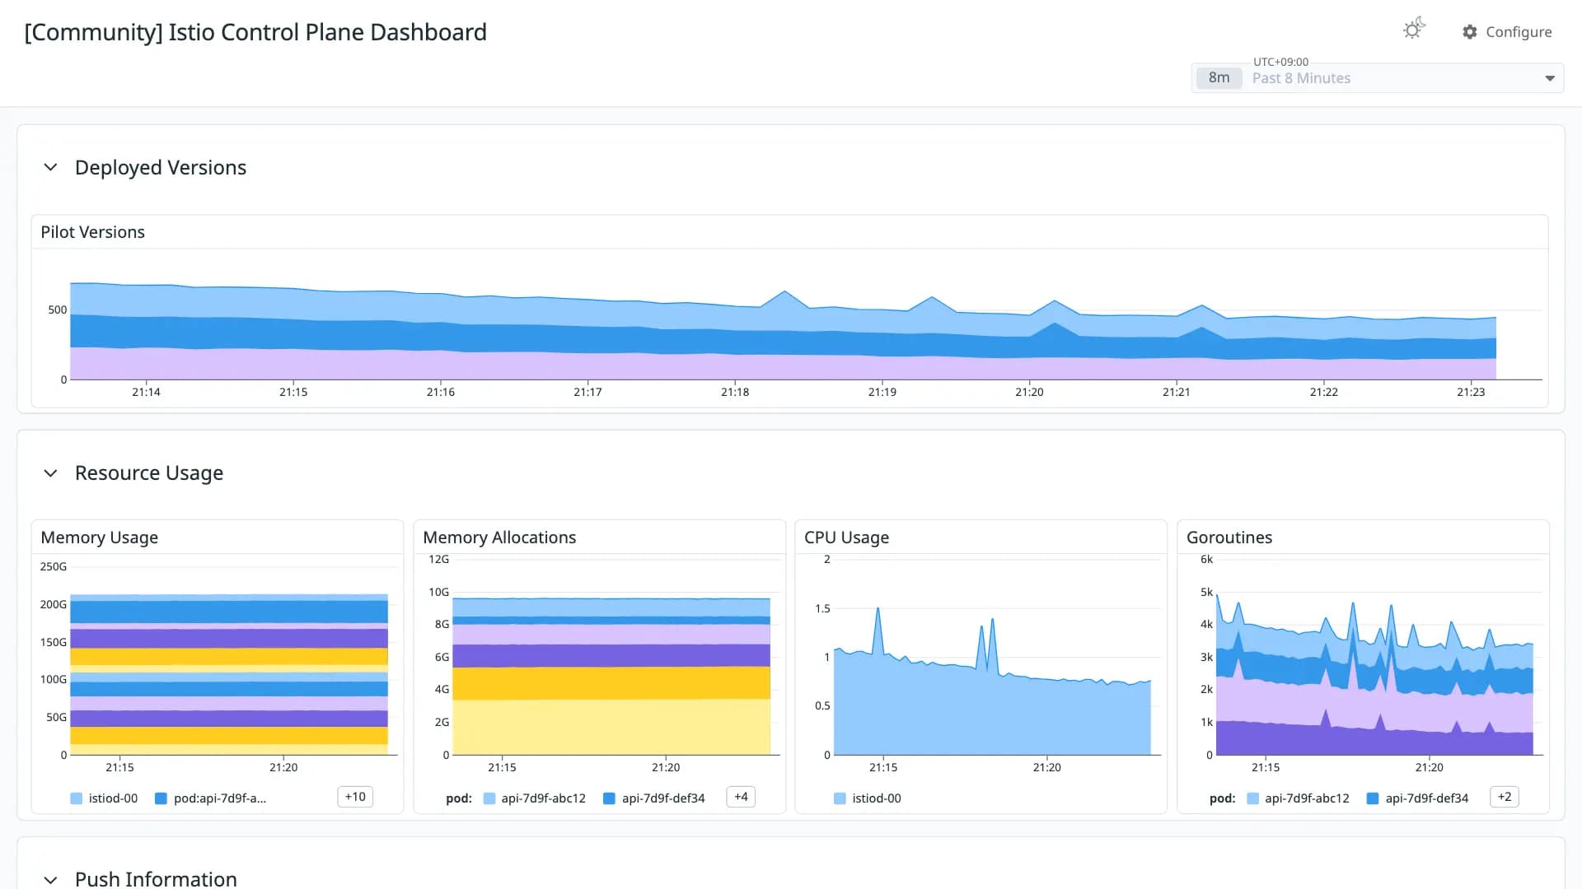Click the 21:23 tick on Pilot Versions timeline
The image size is (1582, 889).
click(x=1471, y=392)
